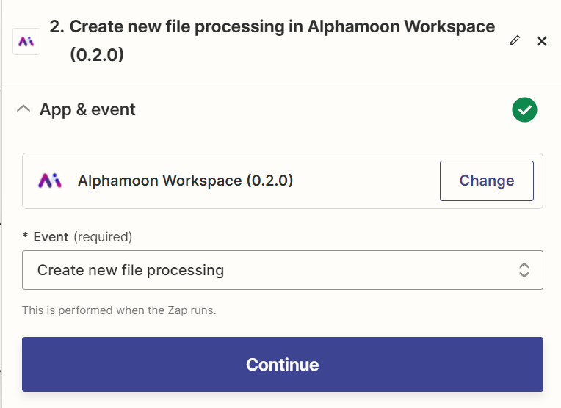Click the "Alphamoon Workspace (0.2.0)" app name
Image resolution: width=561 pixels, height=408 pixels.
click(x=185, y=181)
